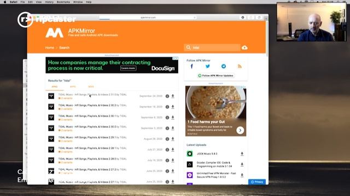Open APKMirror Facebook page icon
This screenshot has width=350, height=196.
(192, 66)
